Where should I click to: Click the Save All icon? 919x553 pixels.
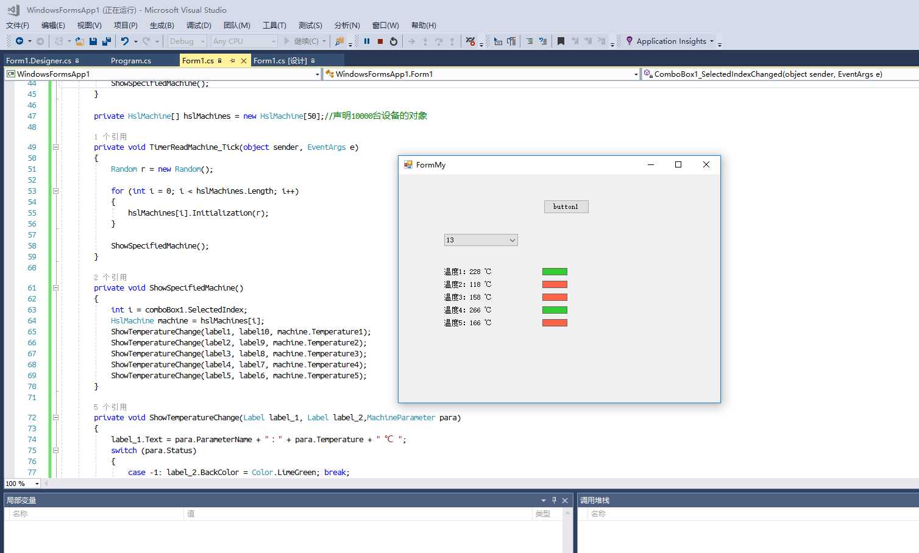(107, 41)
